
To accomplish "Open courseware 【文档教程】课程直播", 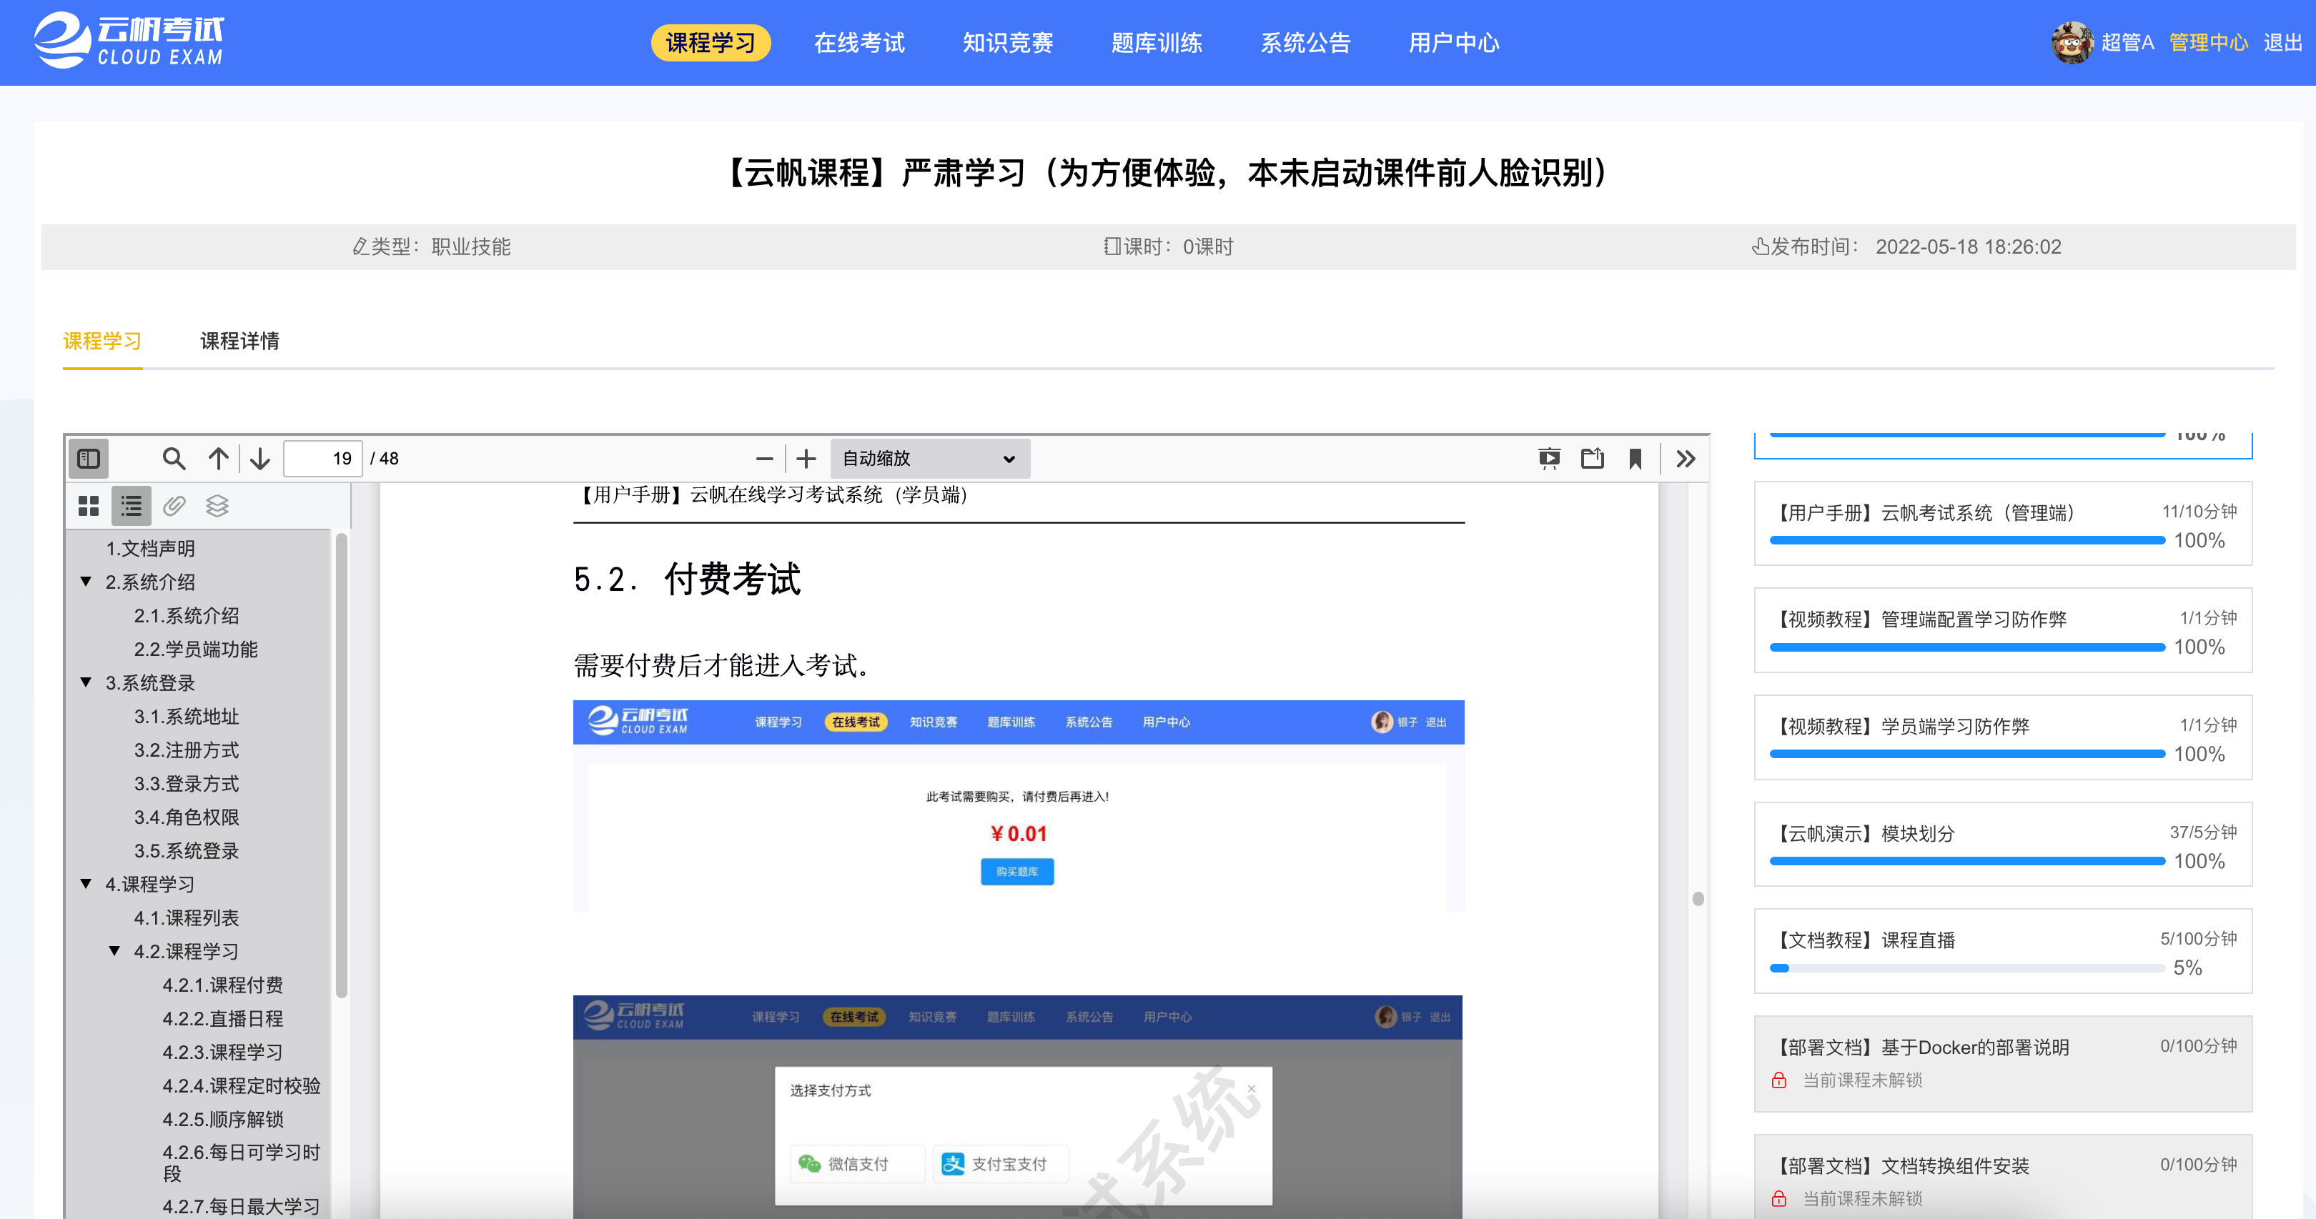I will pyautogui.click(x=2003, y=952).
